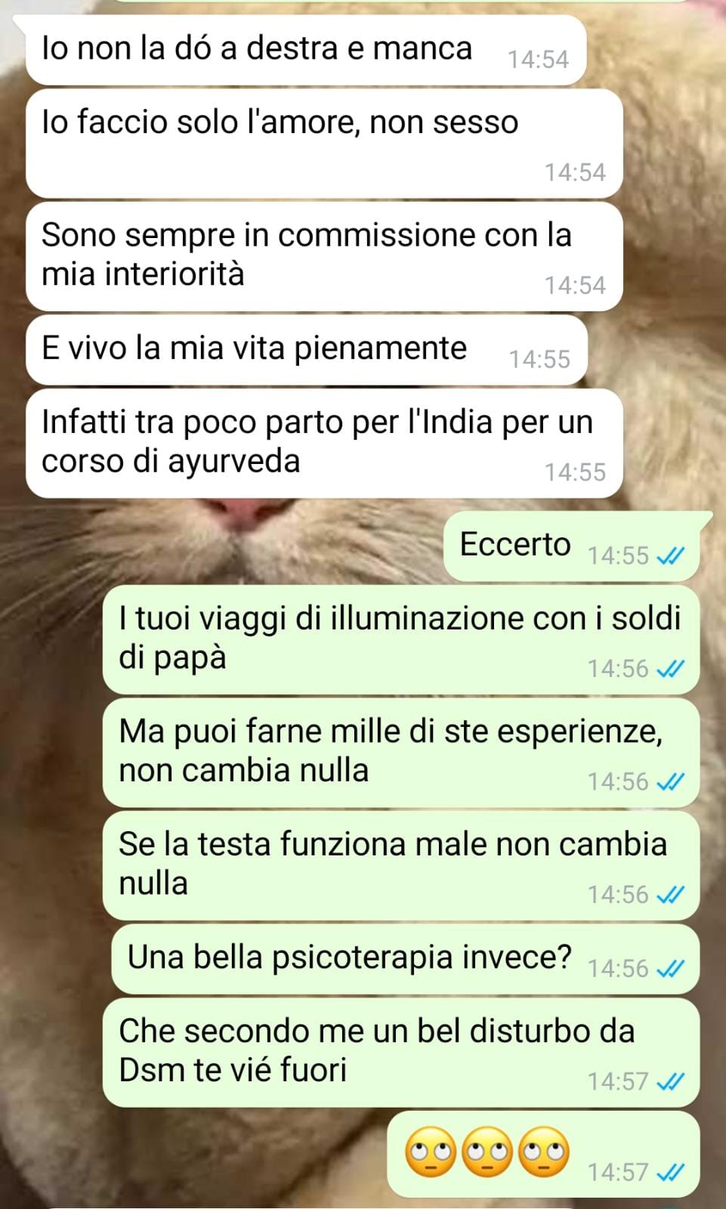Select the message 'Io faccio solo l'amore, non sesso'
Screen dimensions: 726x1209
point(324,144)
